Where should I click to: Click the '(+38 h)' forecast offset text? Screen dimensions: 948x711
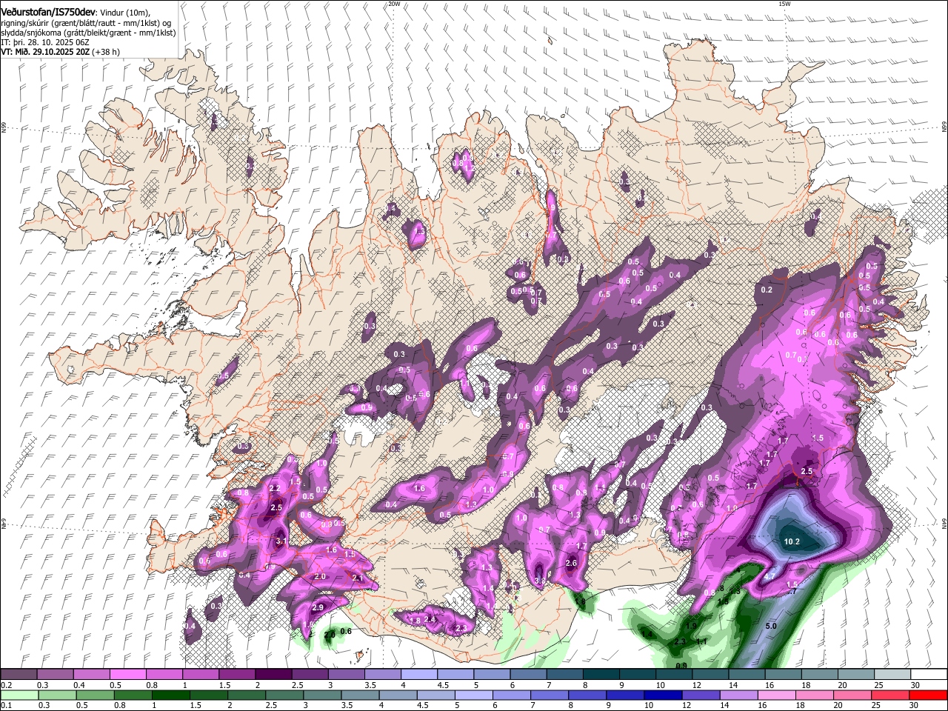click(x=106, y=52)
